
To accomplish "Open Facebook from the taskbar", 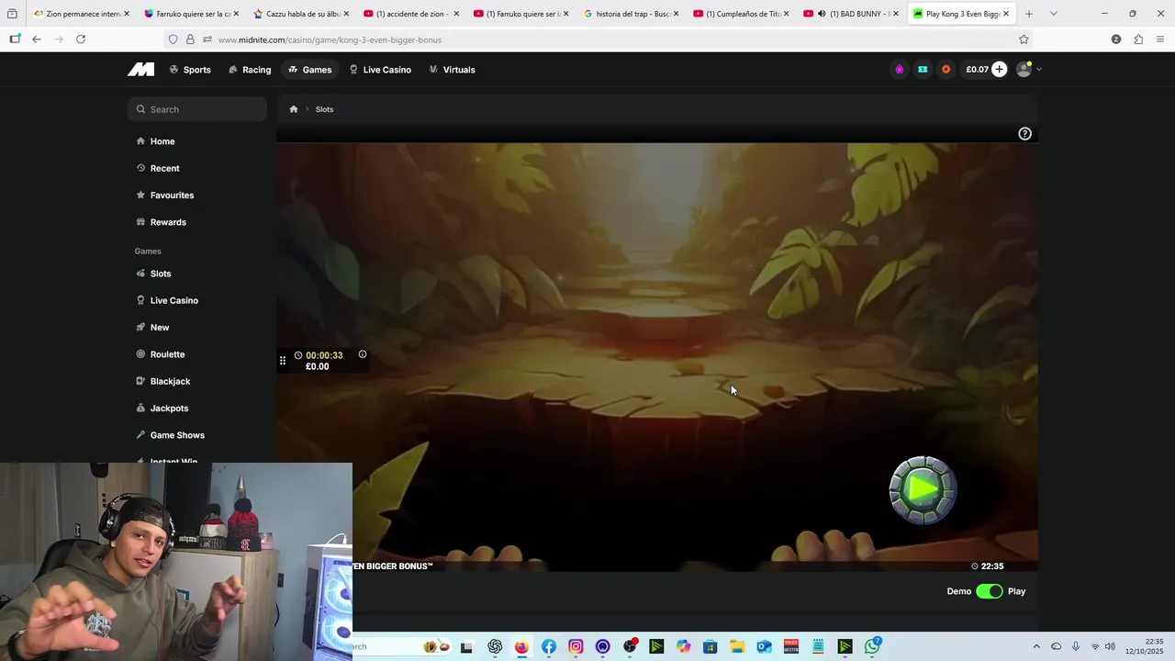I will pyautogui.click(x=549, y=646).
